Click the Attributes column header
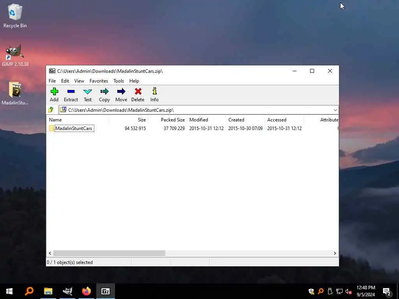 click(321, 120)
